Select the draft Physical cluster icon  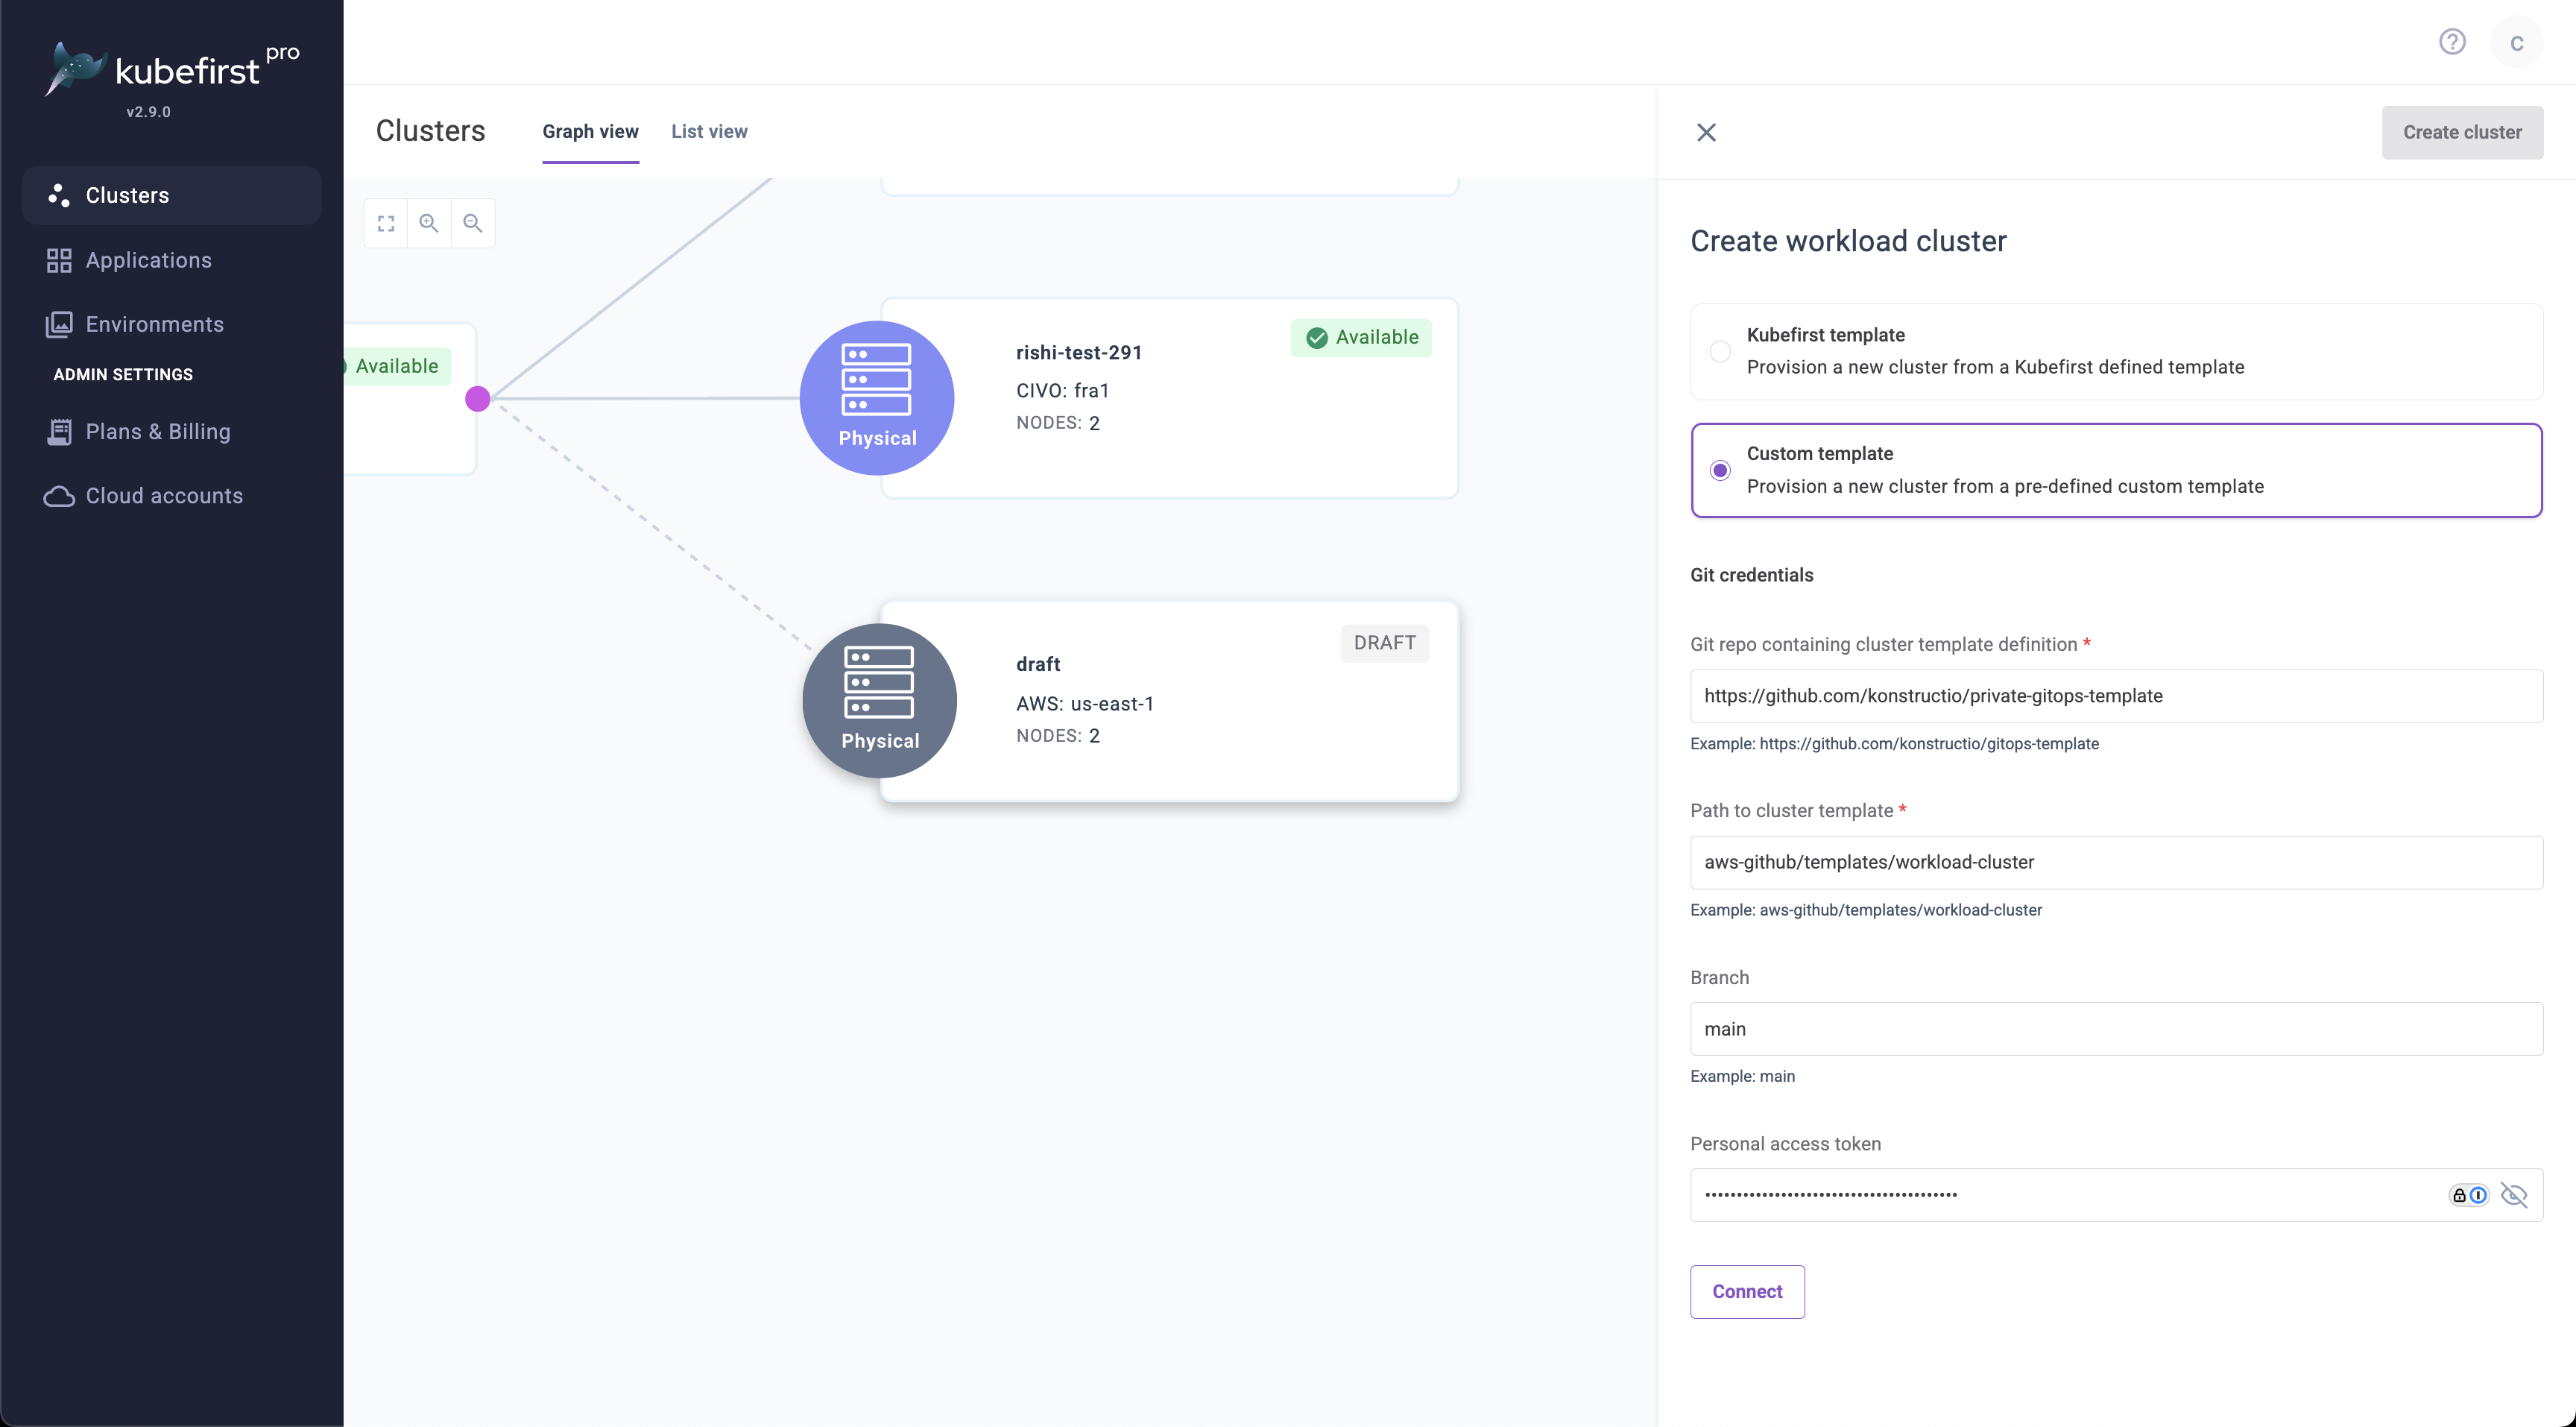pyautogui.click(x=879, y=700)
